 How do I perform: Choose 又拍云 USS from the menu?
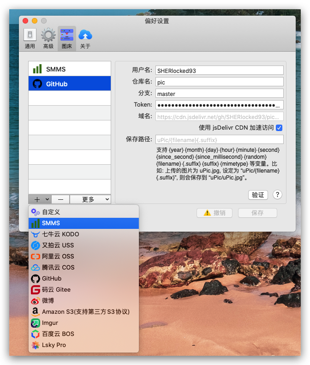pos(83,245)
